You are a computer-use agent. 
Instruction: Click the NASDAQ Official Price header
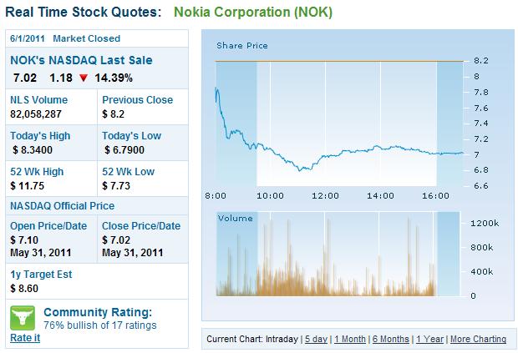coord(63,205)
